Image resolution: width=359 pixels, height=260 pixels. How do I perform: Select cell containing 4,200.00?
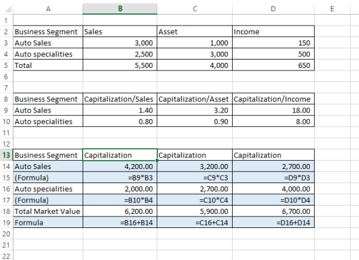click(120, 167)
